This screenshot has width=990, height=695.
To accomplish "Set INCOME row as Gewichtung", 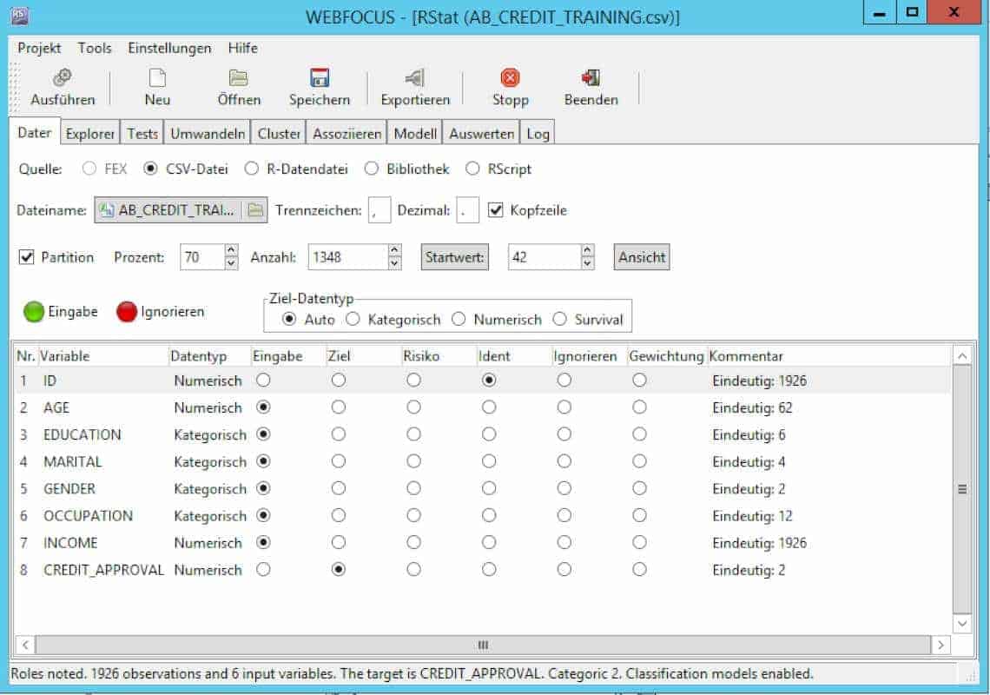I will tap(639, 542).
